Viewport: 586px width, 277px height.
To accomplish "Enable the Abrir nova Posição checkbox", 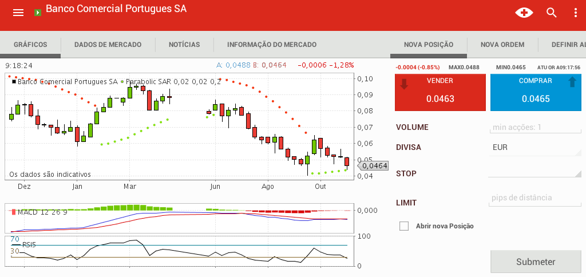I will [405, 226].
